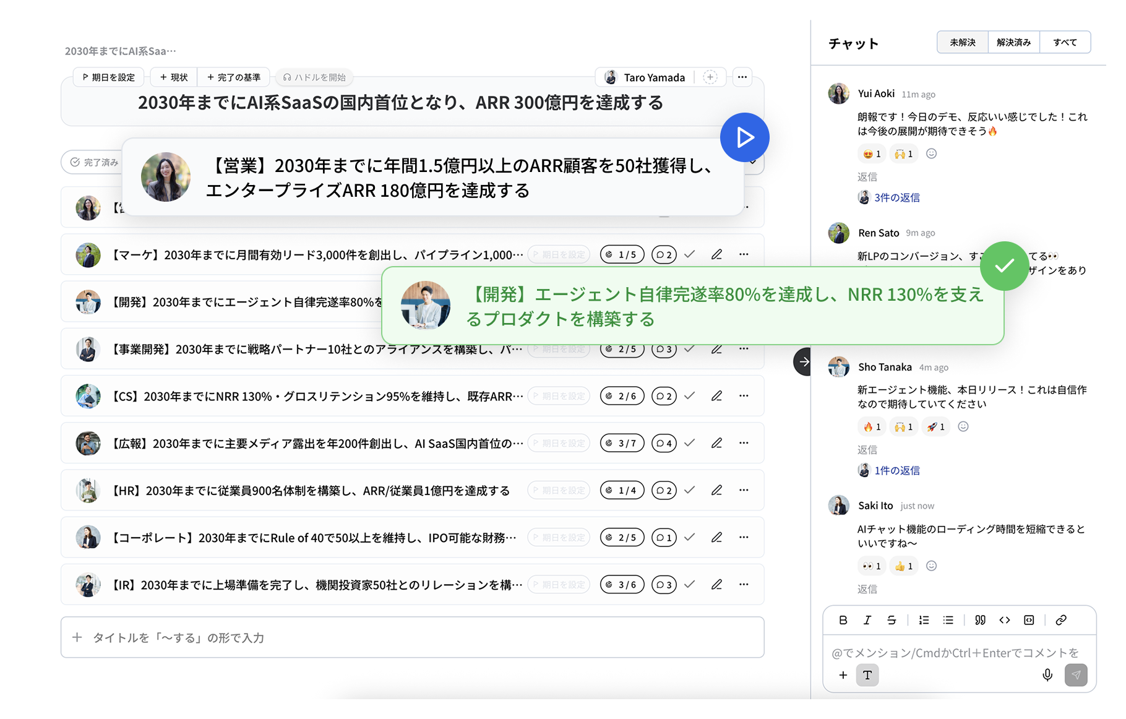Add emoji reaction to Yui Aoki's message
The width and height of the screenshot is (1126, 719).
931,153
